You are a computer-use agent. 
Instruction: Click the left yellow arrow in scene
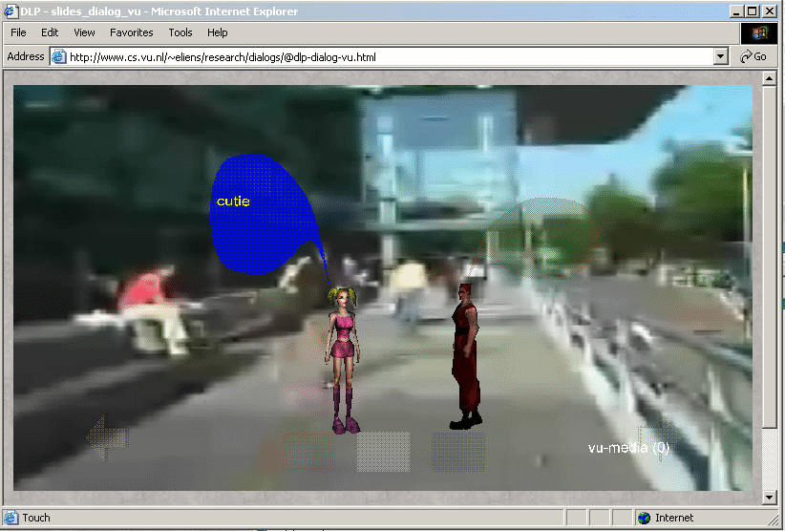107,436
